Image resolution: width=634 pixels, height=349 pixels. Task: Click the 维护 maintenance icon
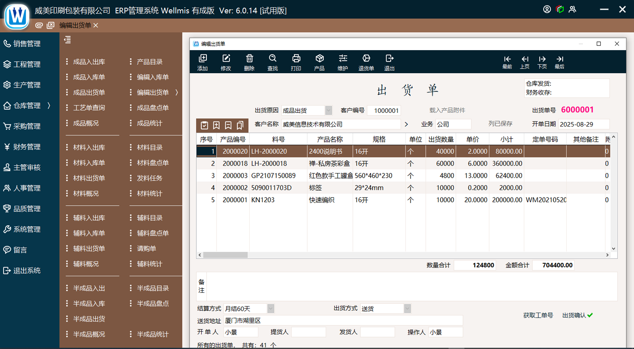click(343, 61)
